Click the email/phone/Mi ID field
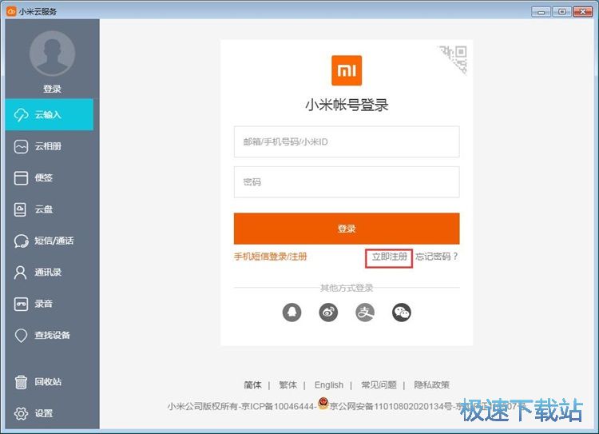This screenshot has width=599, height=434. pos(347,141)
